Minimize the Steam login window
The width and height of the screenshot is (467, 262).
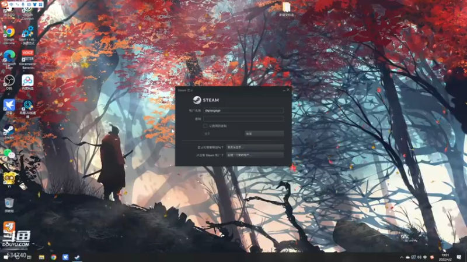click(284, 90)
